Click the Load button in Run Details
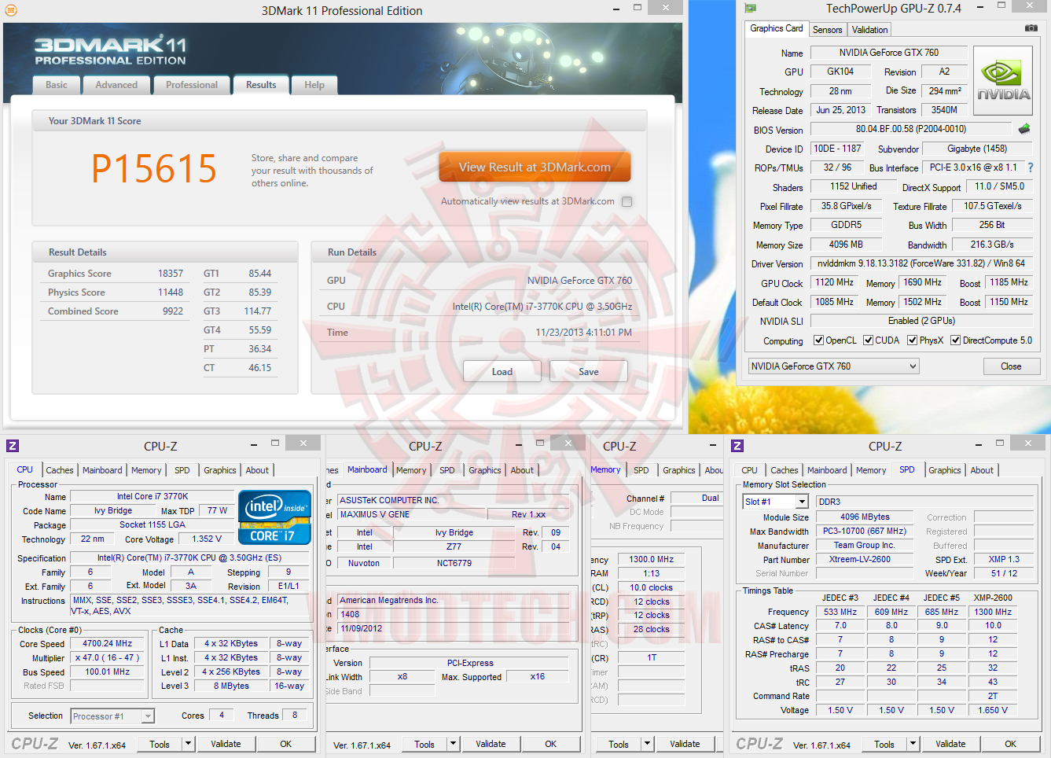This screenshot has height=758, width=1051. point(502,372)
